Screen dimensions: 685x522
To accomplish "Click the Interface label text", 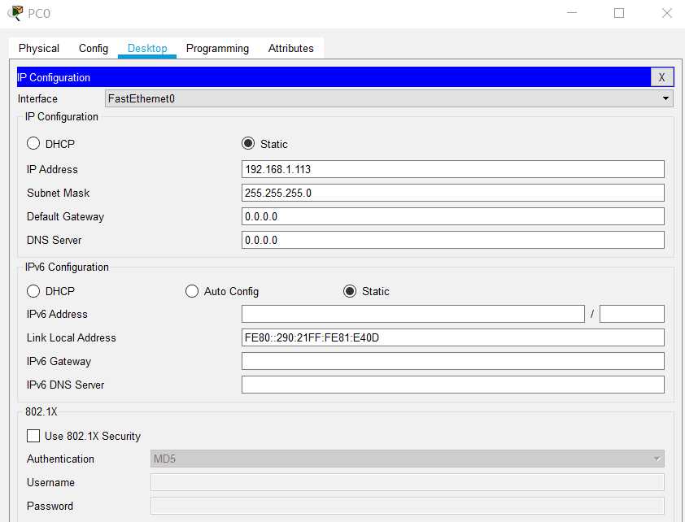I will (x=37, y=98).
